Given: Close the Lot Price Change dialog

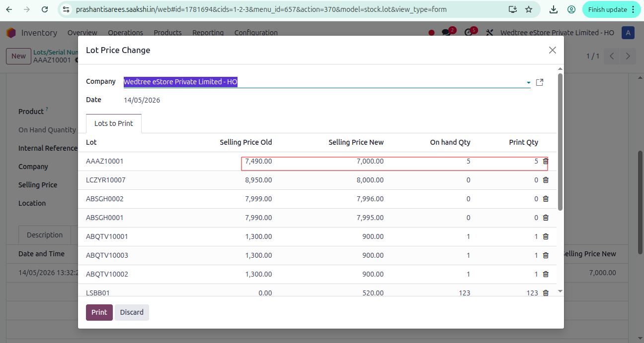Looking at the screenshot, I should (x=552, y=50).
